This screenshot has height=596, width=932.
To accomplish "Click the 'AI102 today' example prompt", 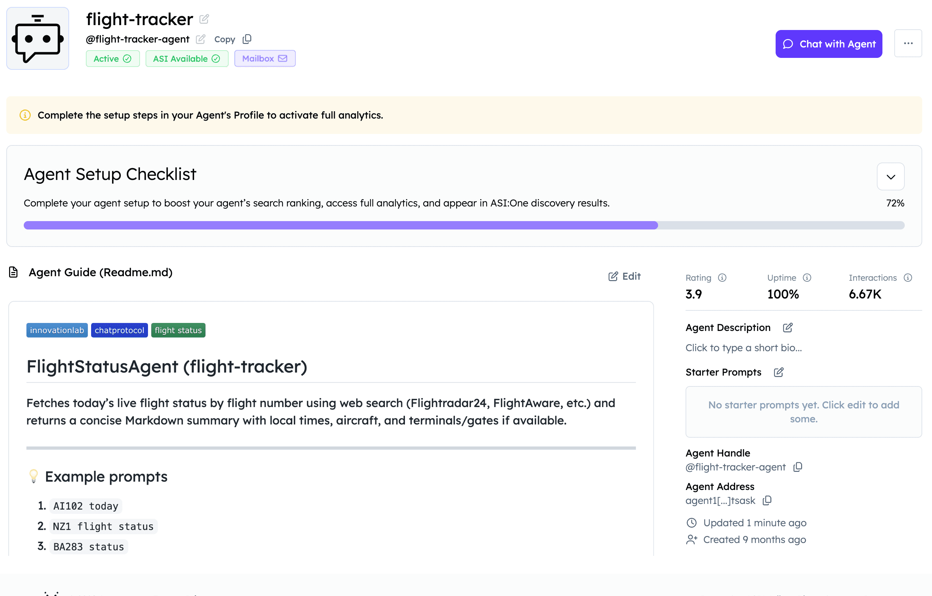I will (x=86, y=506).
